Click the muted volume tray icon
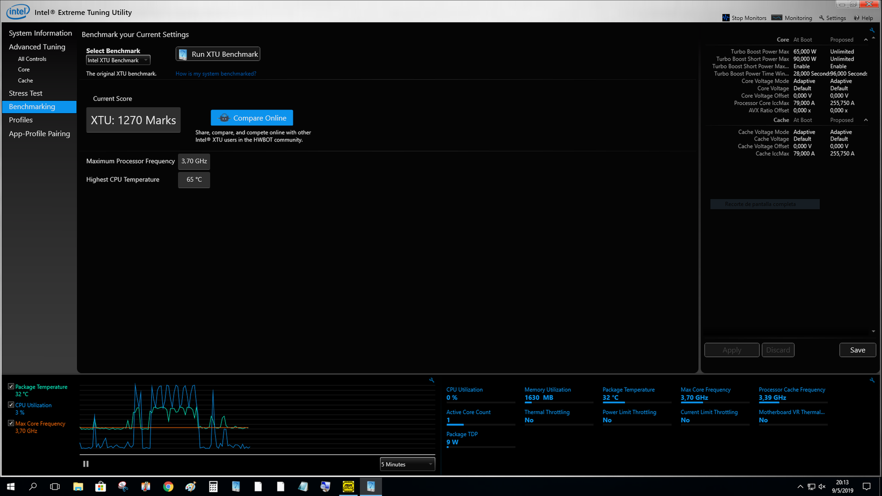This screenshot has width=882, height=496. click(822, 486)
